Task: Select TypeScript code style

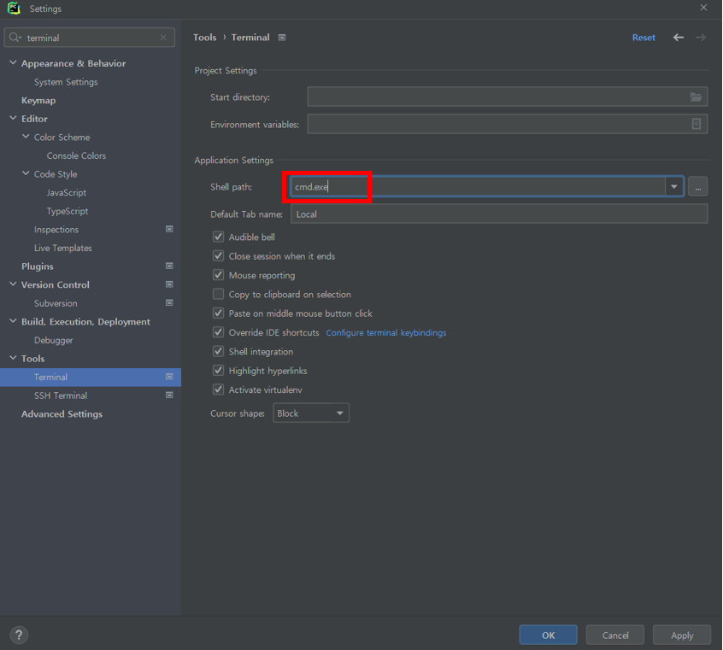Action: click(68, 211)
